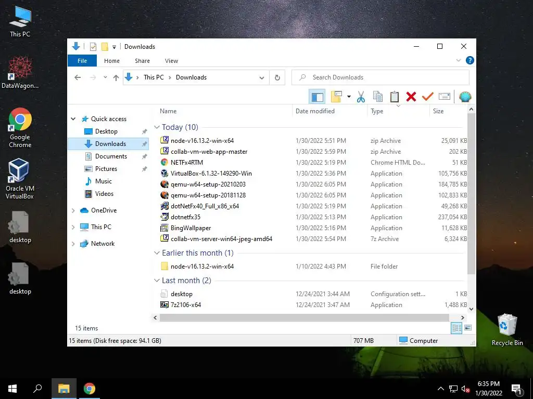Screen dimensions: 533x399
Task: Click the Properties icon in title bar
Action: [x=93, y=46]
